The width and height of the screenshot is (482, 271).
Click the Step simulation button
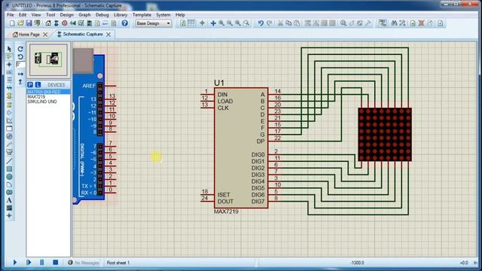[x=29, y=263]
